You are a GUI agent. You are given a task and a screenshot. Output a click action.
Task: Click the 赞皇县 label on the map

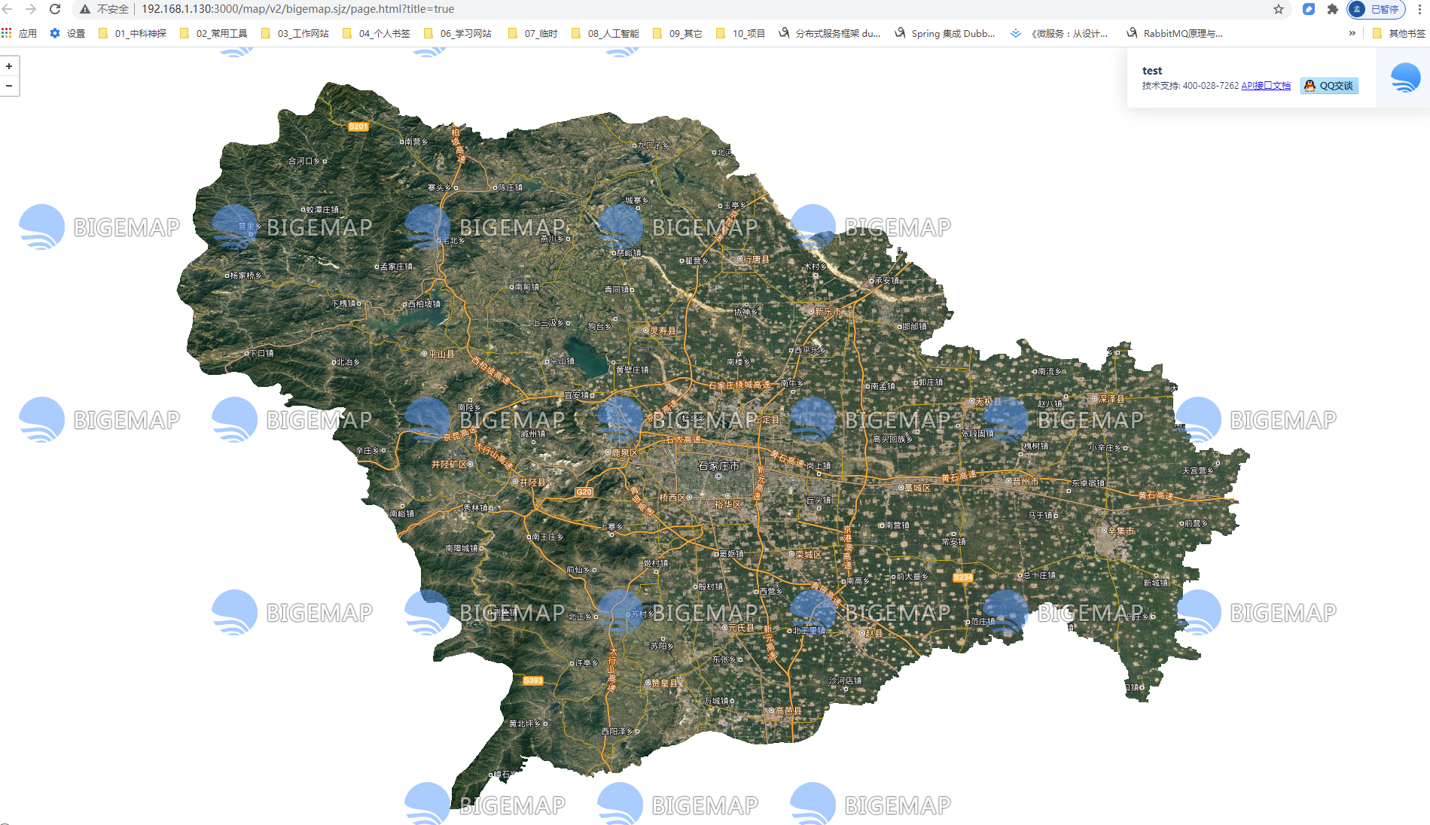pyautogui.click(x=665, y=683)
